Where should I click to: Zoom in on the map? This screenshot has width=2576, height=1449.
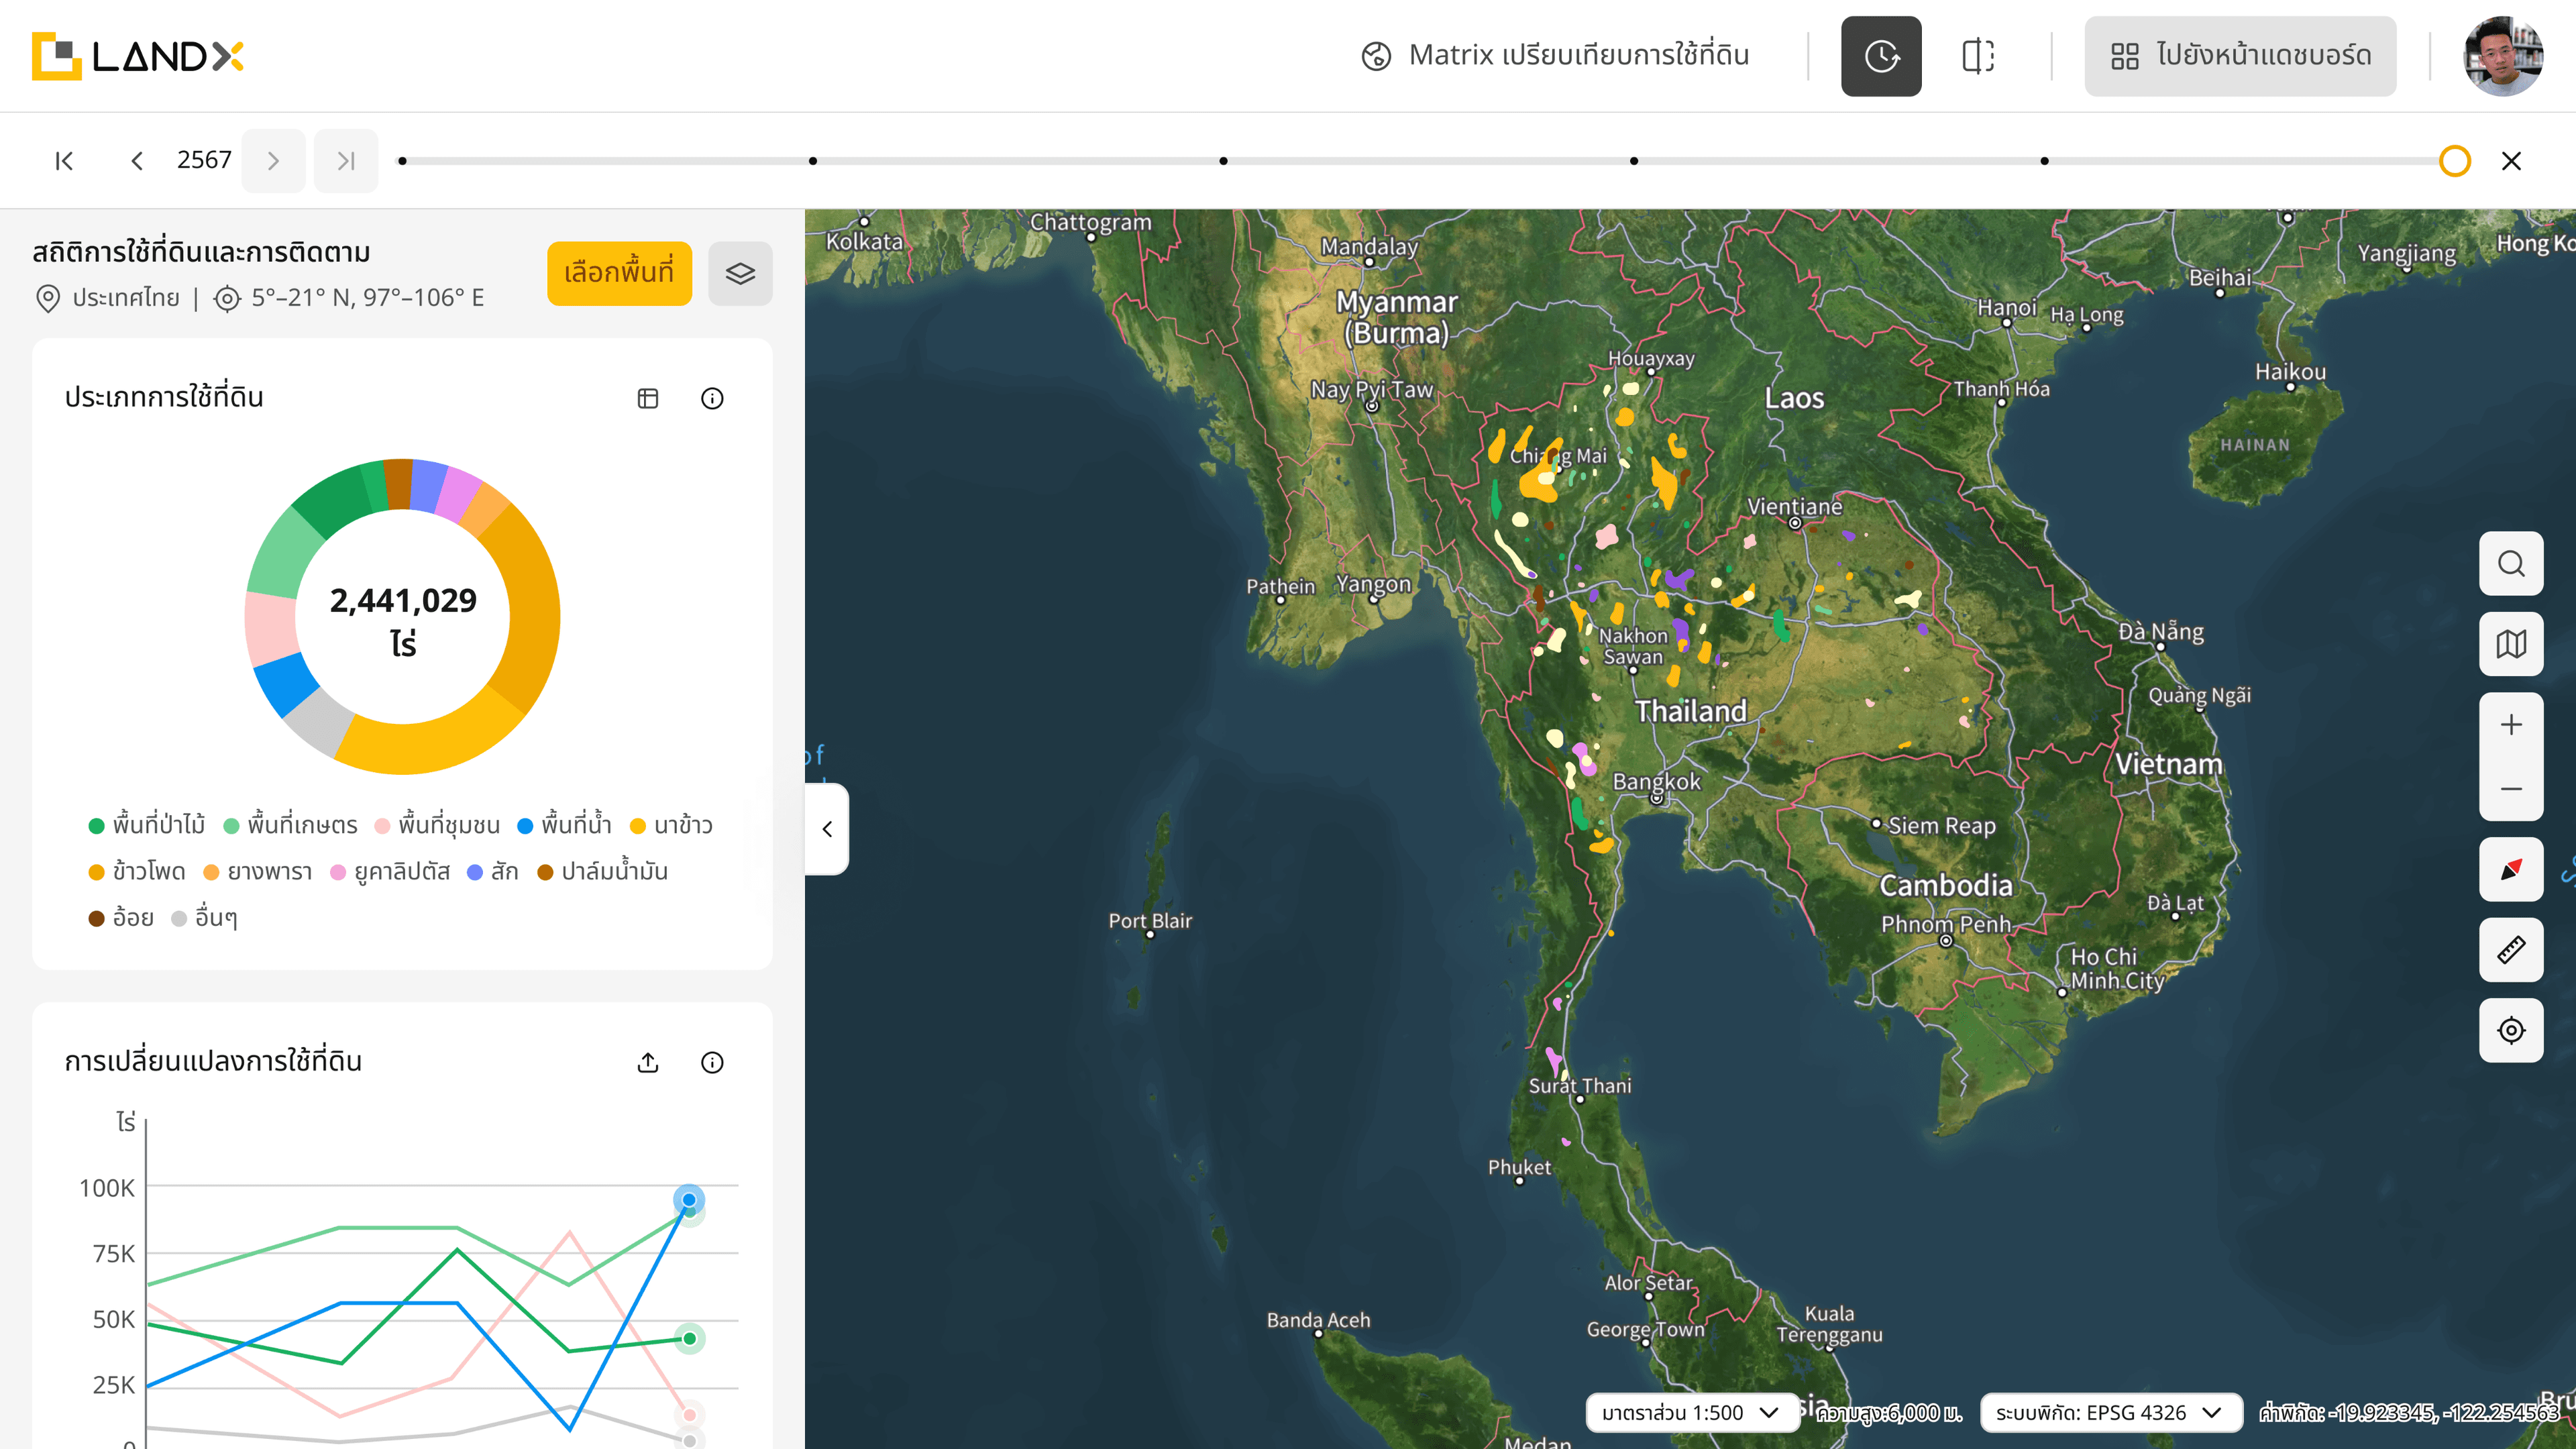point(2511,725)
